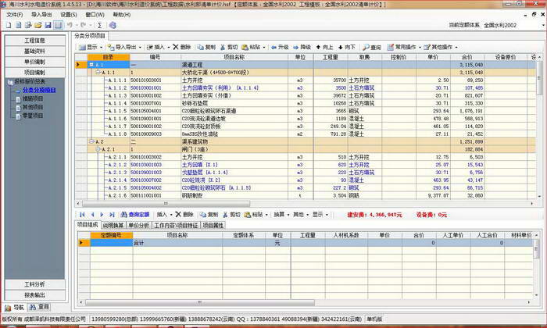Click the 查询 search icon in grid toolbar
Image resolution: width=547 pixels, height=328 pixels.
pos(366,47)
